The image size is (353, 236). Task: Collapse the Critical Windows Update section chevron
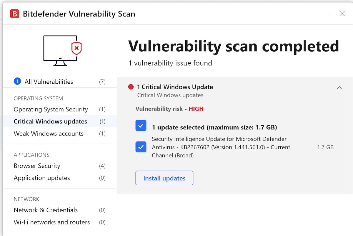coord(339,88)
